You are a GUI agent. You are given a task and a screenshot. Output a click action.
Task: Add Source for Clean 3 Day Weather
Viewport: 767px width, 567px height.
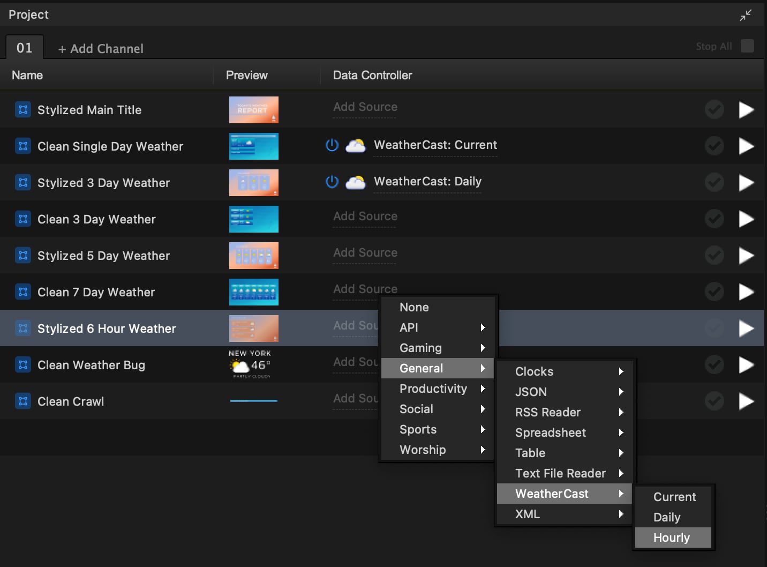click(365, 217)
